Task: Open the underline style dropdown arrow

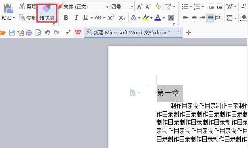Action: 91,18
